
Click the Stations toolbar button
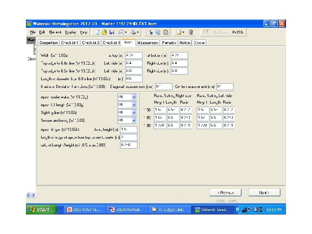coord(220,32)
